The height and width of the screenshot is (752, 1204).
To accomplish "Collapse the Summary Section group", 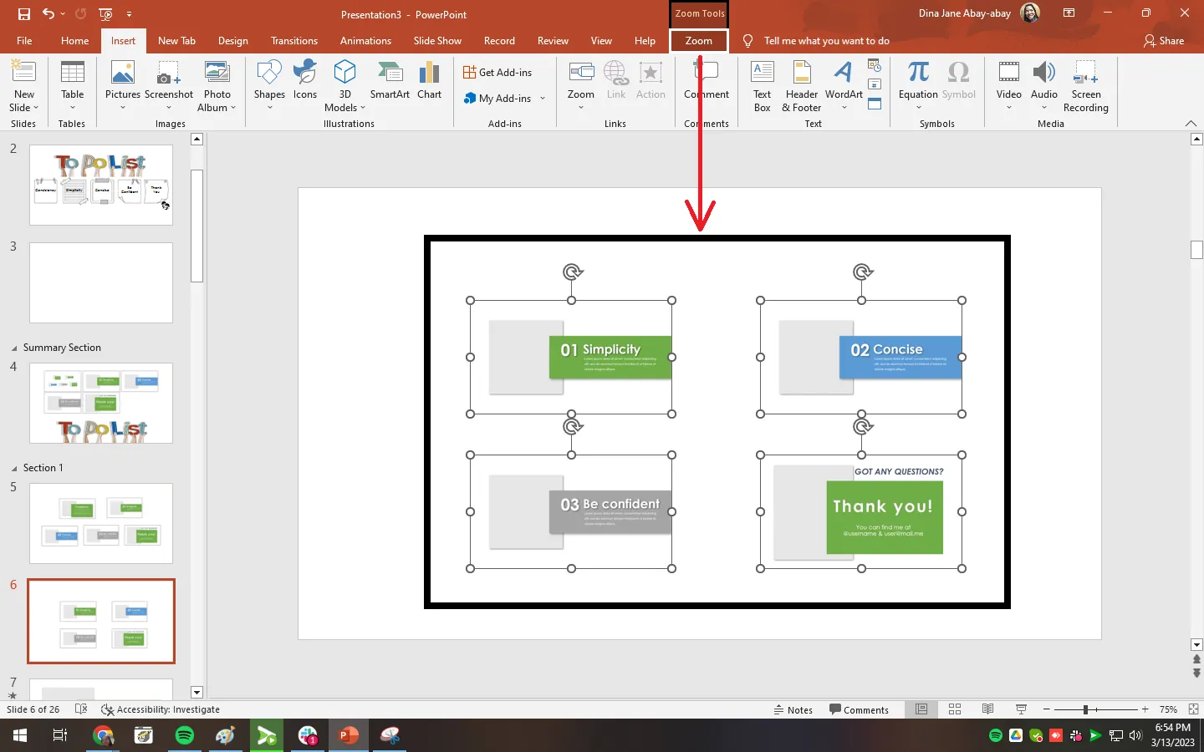I will [13, 348].
